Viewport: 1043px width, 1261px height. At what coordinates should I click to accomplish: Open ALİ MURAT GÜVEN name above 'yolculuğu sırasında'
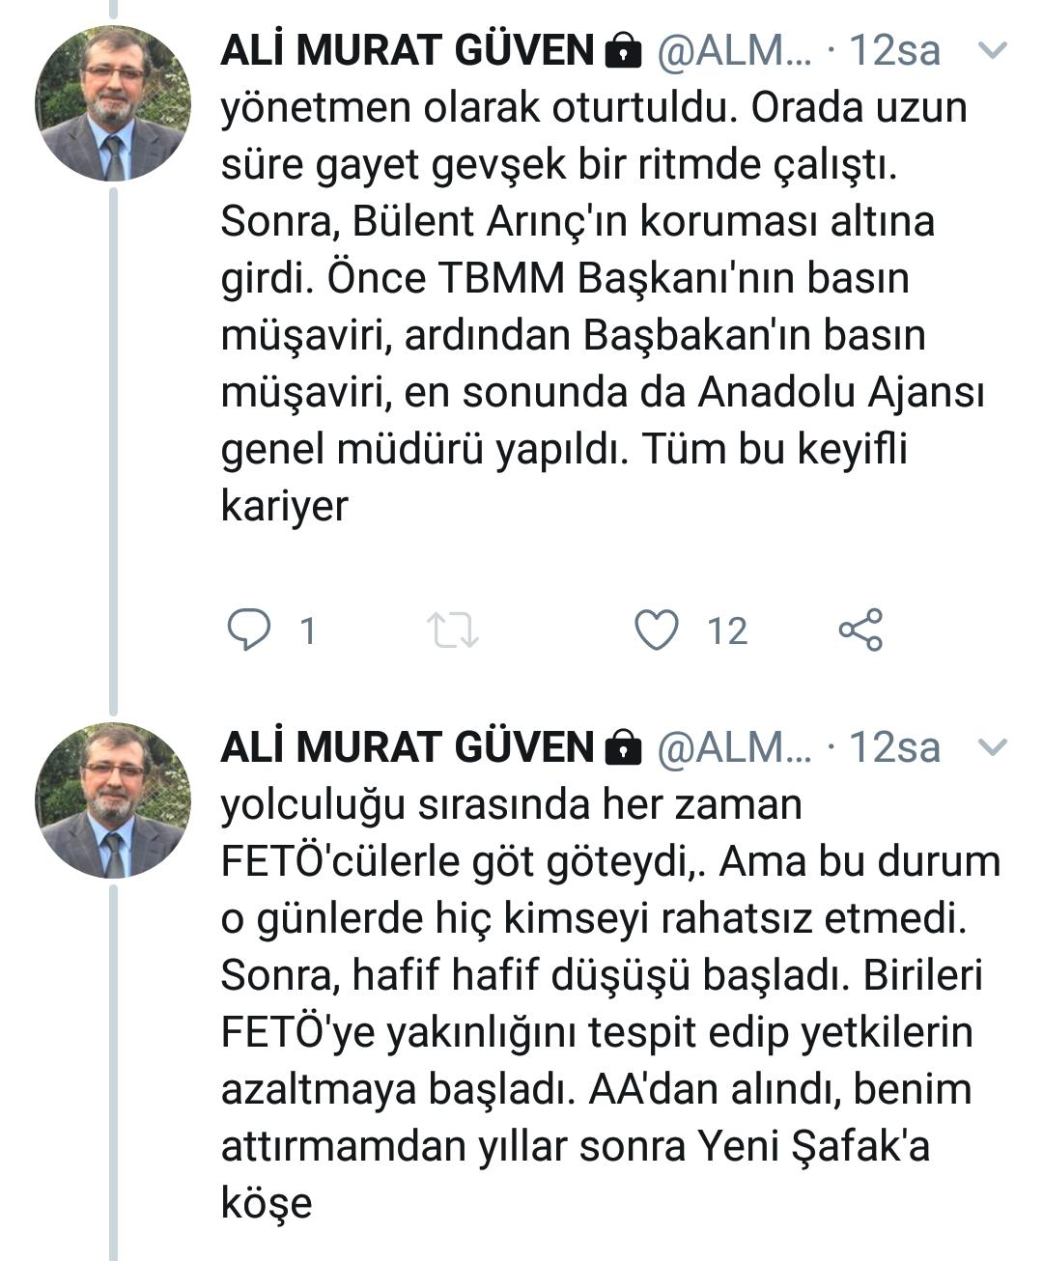(x=407, y=746)
